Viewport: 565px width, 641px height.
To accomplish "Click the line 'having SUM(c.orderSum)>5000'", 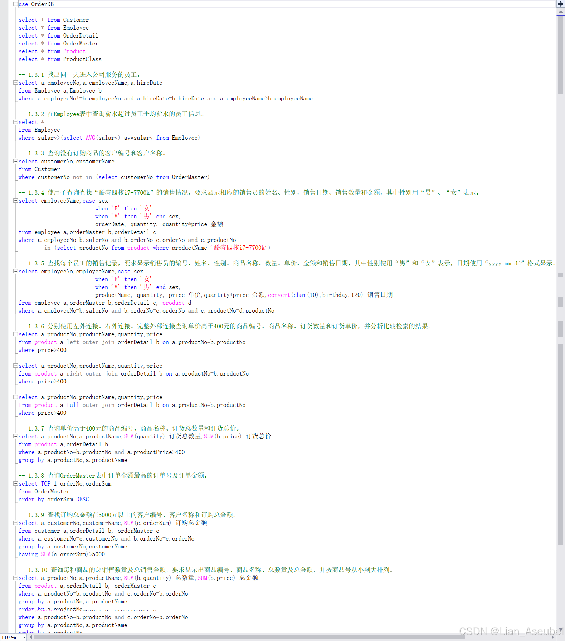I will coord(62,555).
